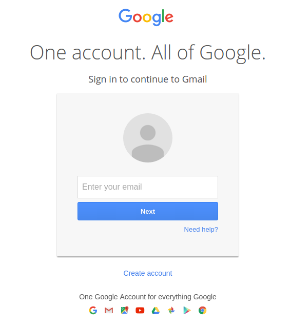
Task: Click the word 'Sign' in the subtitle
Action: [x=98, y=79]
